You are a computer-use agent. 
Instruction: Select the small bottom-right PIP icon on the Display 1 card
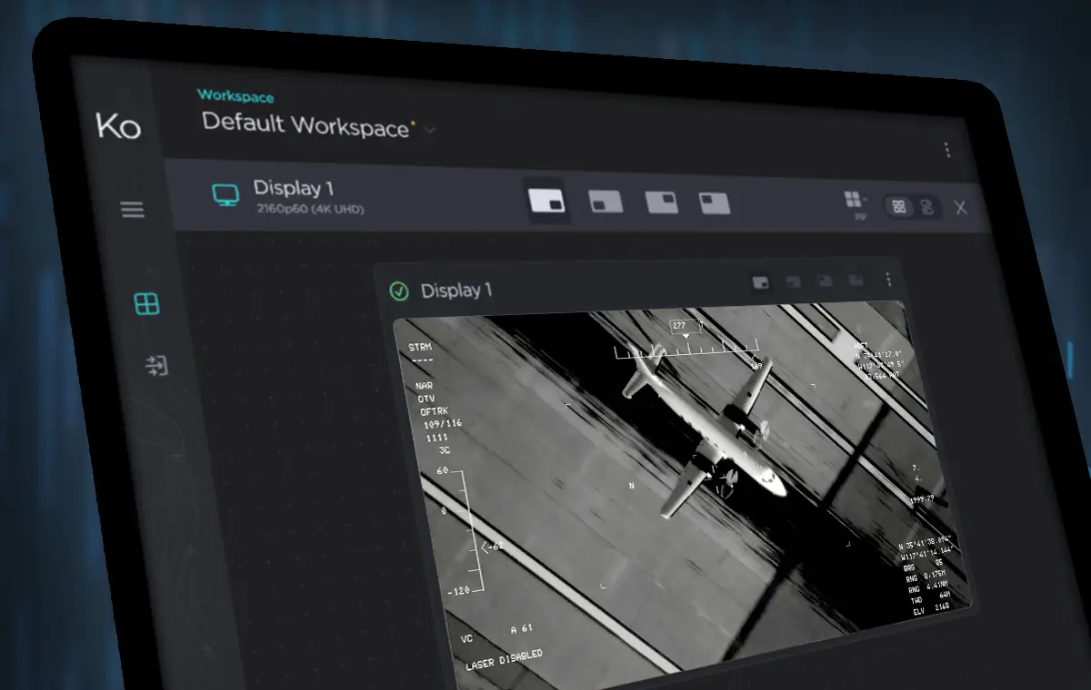click(x=761, y=283)
